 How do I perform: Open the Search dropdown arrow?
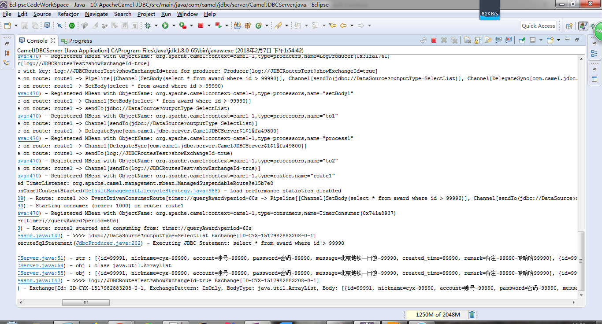(x=286, y=26)
